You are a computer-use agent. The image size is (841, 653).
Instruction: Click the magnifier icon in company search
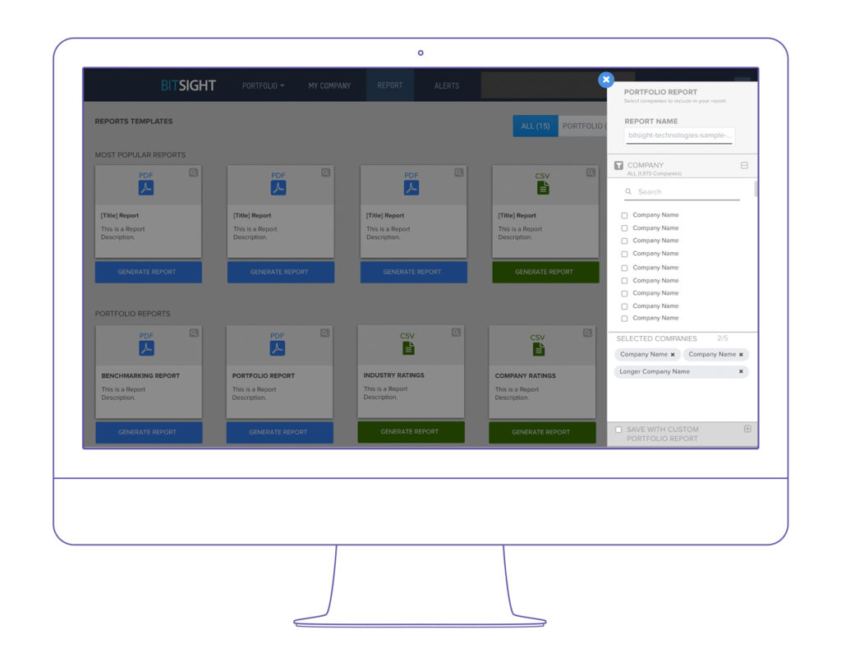(628, 191)
